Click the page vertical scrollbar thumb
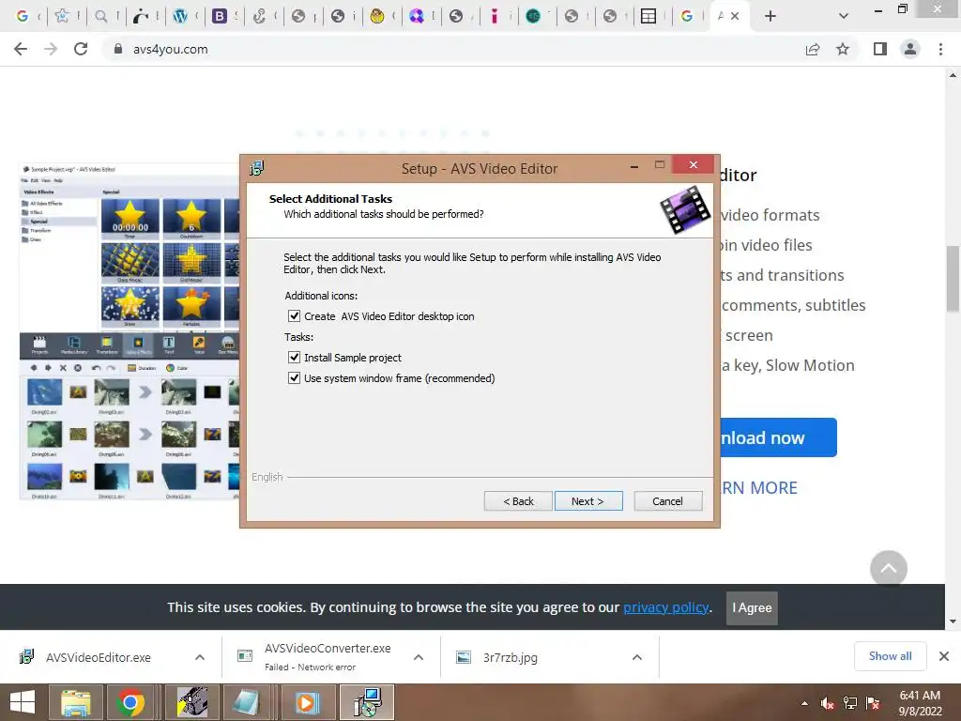961x721 pixels. [953, 278]
